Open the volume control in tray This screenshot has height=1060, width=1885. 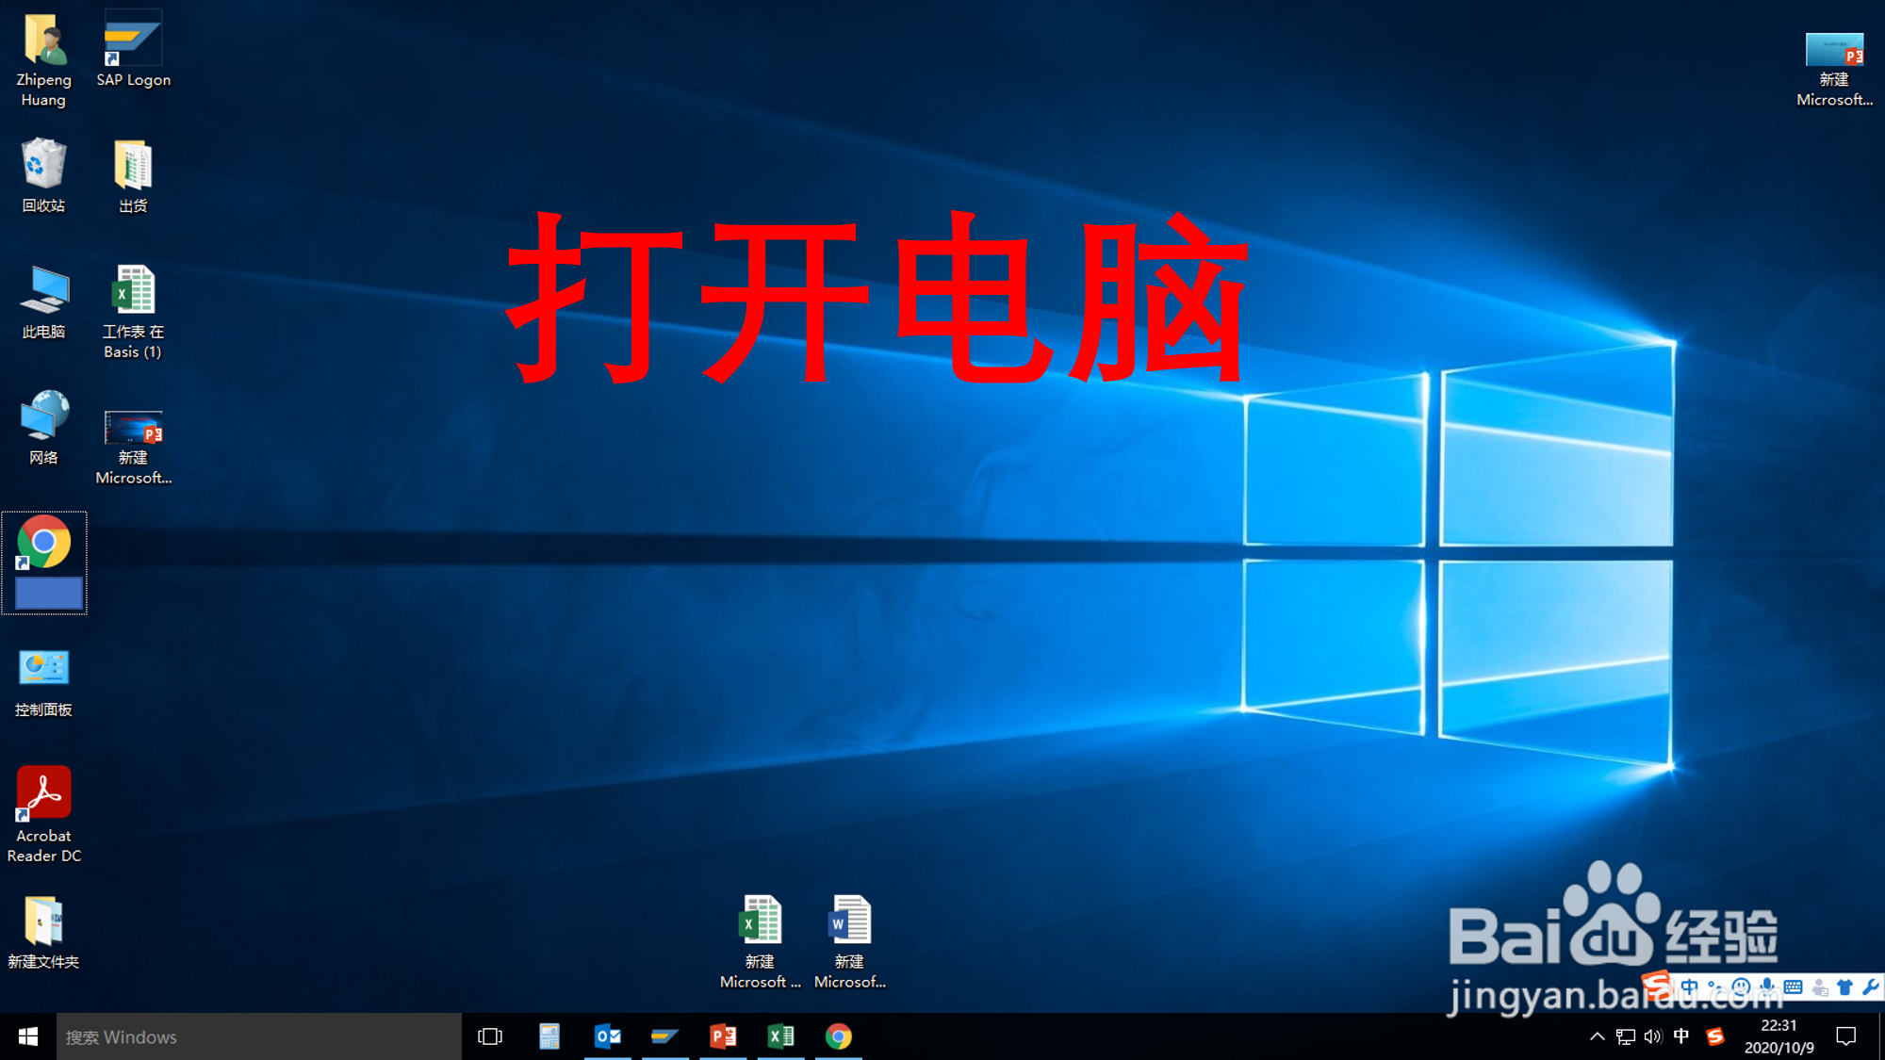pyautogui.click(x=1653, y=1036)
